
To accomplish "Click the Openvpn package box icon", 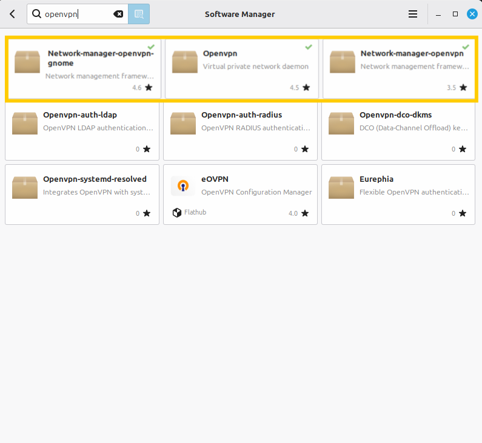I will (185, 62).
